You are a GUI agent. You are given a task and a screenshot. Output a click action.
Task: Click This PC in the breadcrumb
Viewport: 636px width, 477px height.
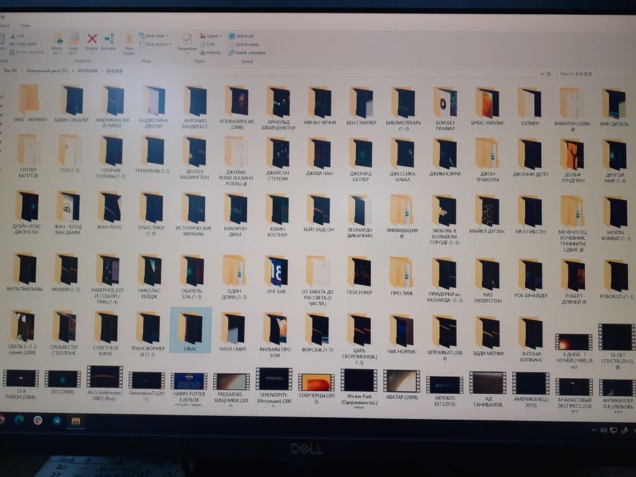coord(10,71)
